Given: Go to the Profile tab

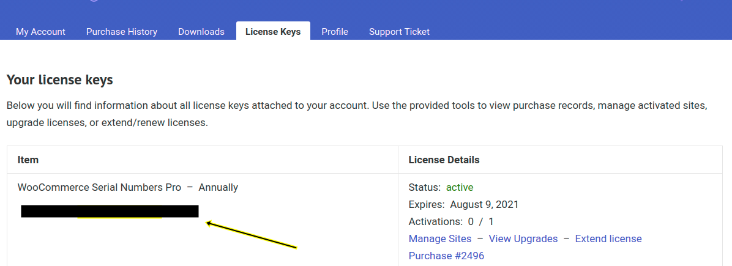Looking at the screenshot, I should pos(335,32).
